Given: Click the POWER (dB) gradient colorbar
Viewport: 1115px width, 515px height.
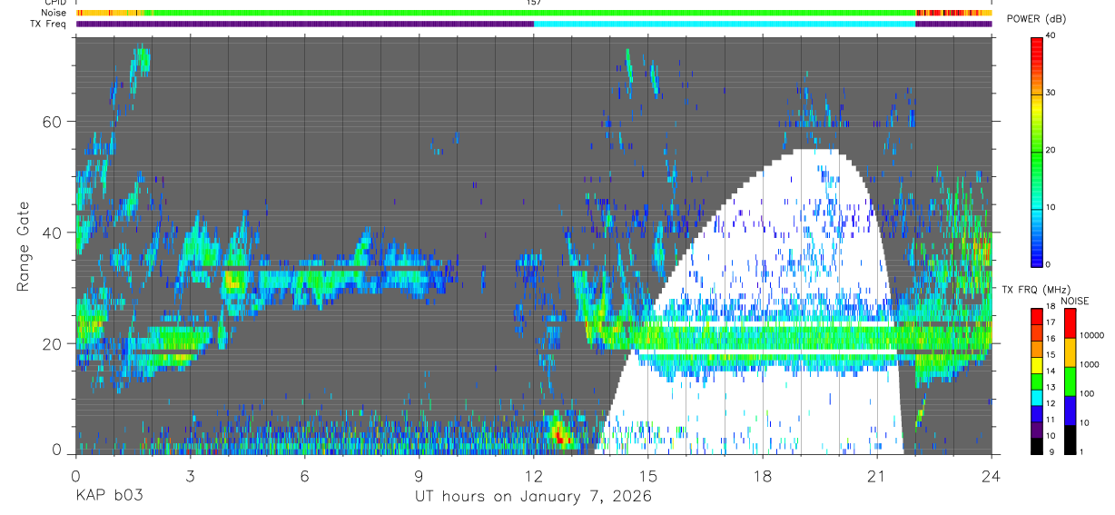Looking at the screenshot, I should click(x=1036, y=151).
